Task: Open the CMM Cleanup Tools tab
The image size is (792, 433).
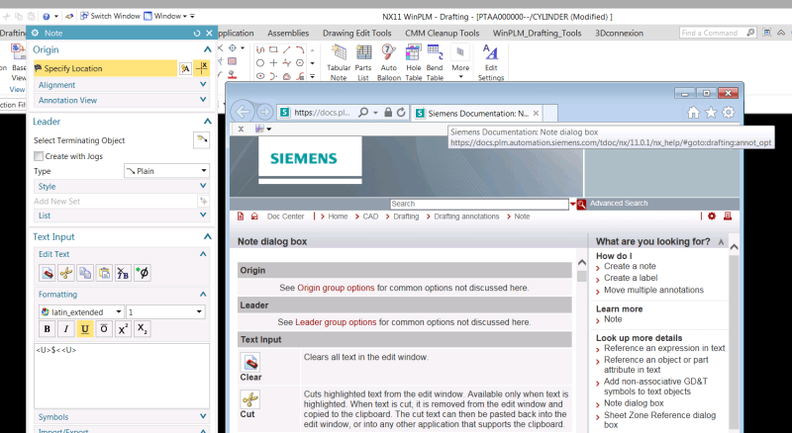Action: tap(442, 34)
